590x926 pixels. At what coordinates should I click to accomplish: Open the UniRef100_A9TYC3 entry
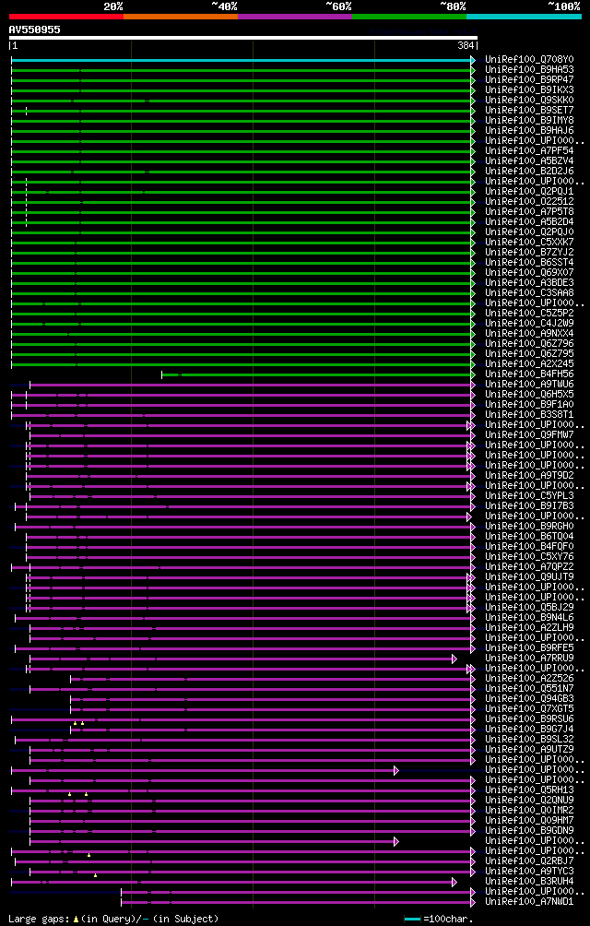click(x=529, y=872)
